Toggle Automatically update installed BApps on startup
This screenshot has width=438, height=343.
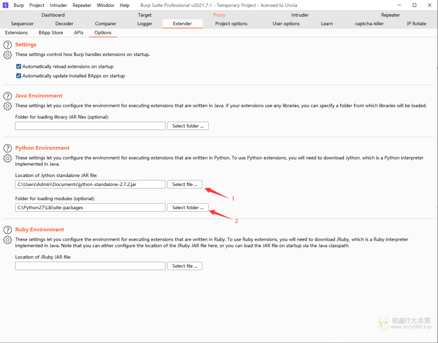[x=18, y=76]
